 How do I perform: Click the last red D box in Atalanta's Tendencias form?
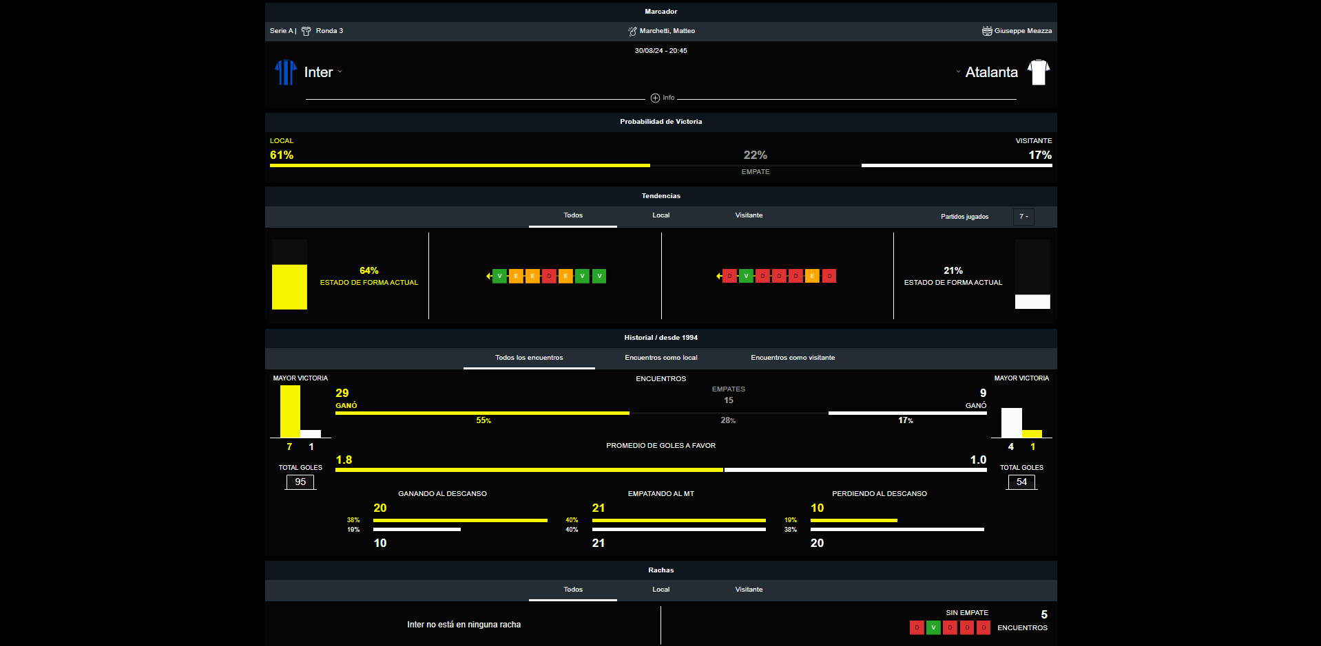point(829,276)
